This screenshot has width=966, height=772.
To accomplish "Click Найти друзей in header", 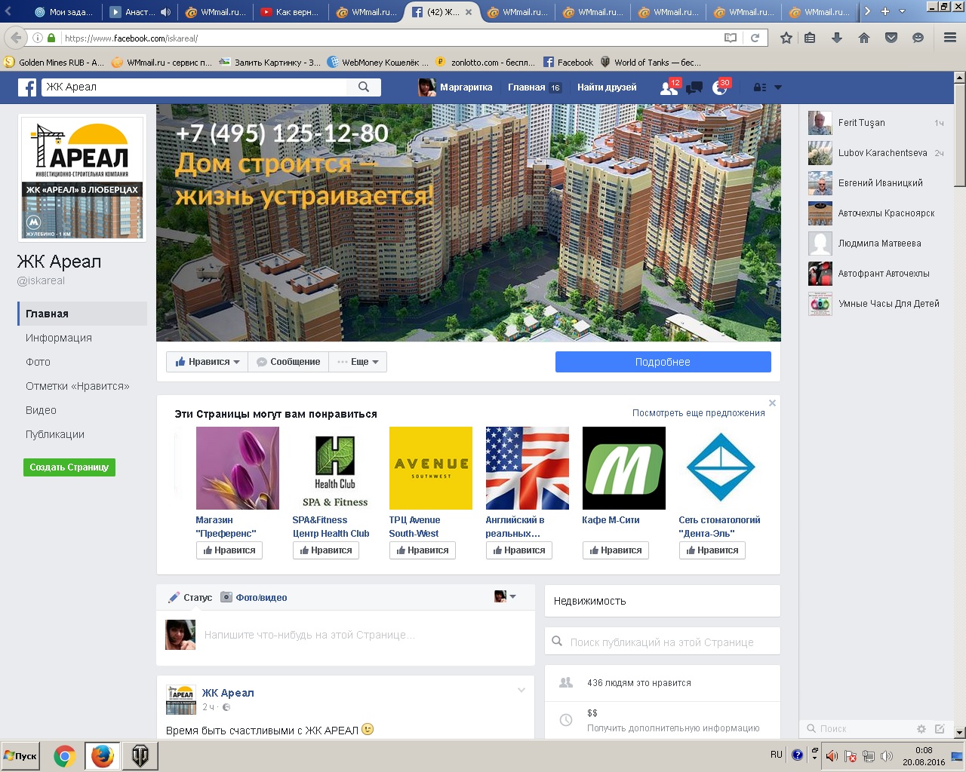I will pos(607,87).
